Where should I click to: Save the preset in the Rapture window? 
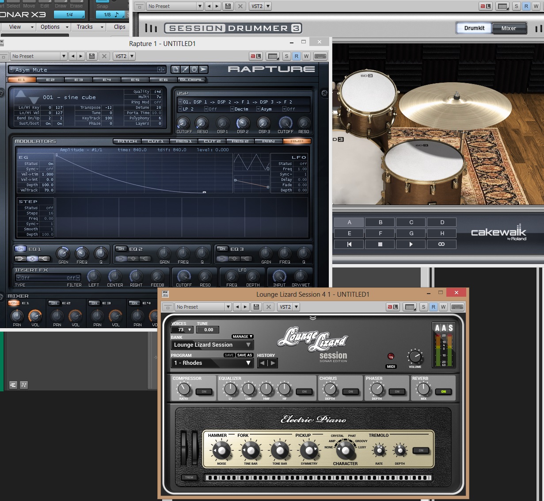pos(92,56)
